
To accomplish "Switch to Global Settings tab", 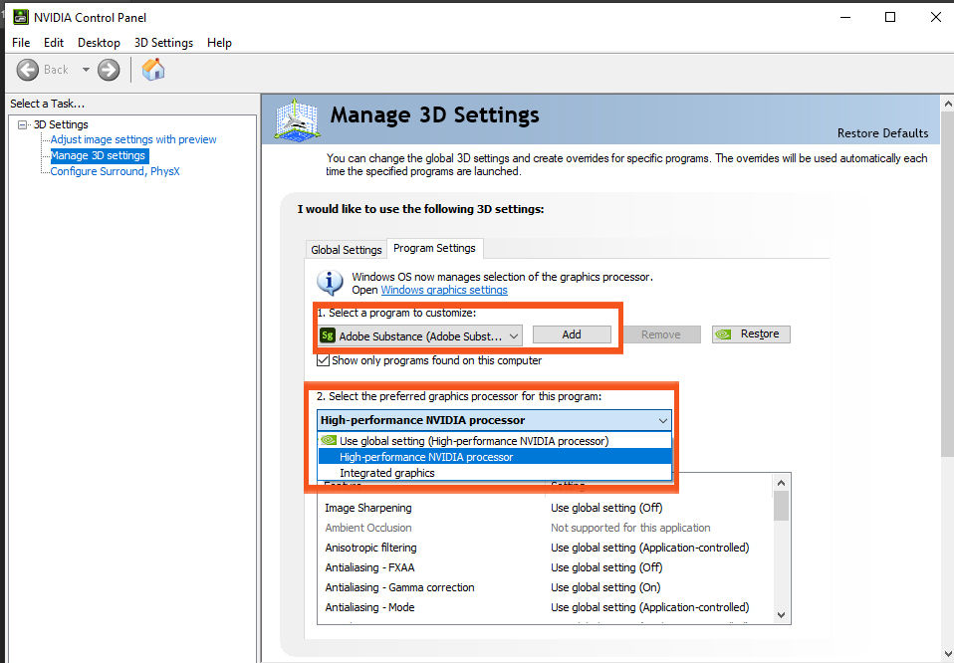I will (x=347, y=250).
